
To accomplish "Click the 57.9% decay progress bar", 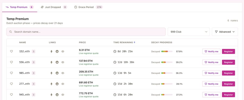I will 167,51.
